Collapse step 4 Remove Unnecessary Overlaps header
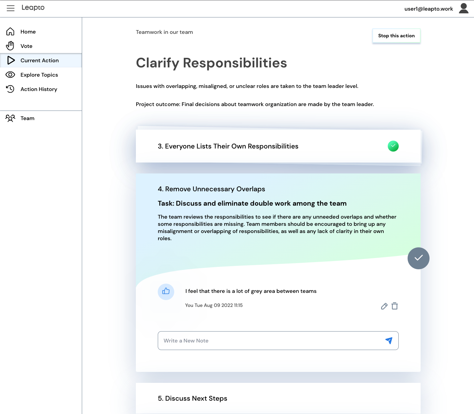This screenshot has height=414, width=474. click(211, 189)
